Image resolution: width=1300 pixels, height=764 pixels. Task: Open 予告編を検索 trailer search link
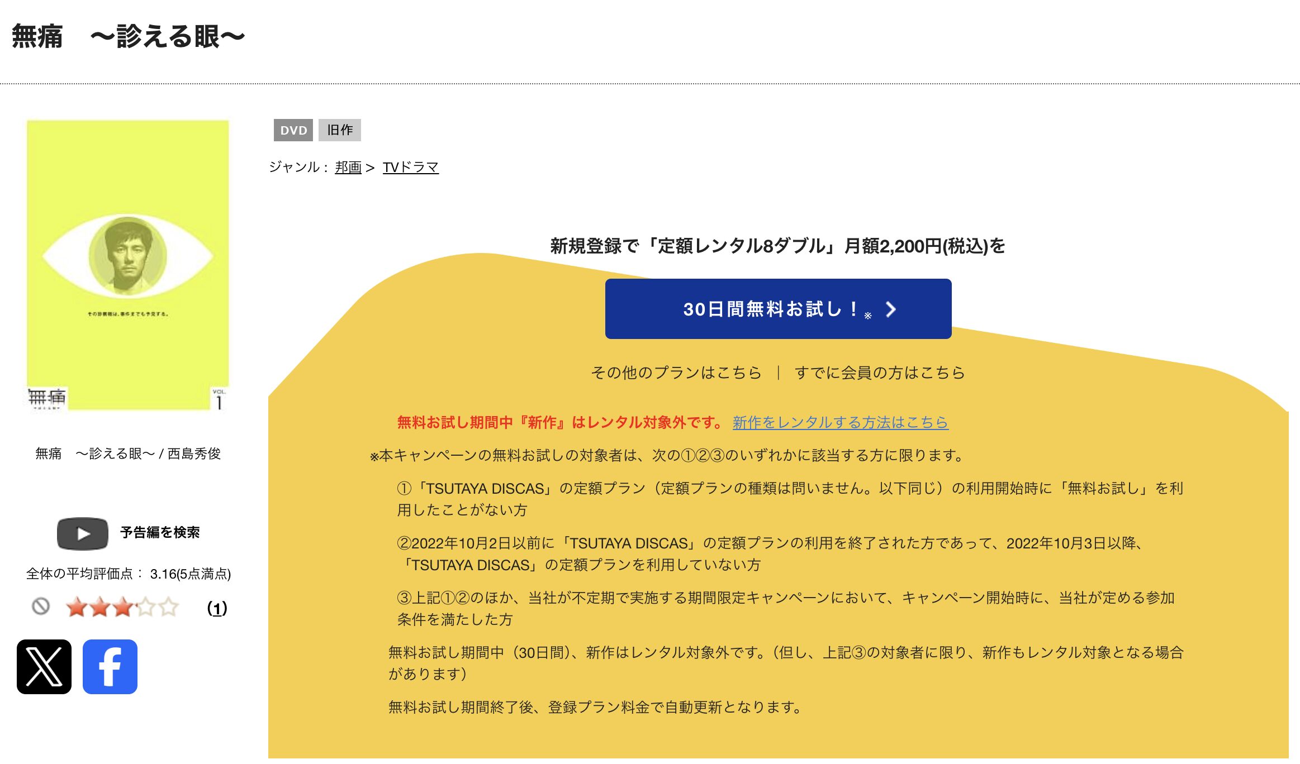(160, 532)
